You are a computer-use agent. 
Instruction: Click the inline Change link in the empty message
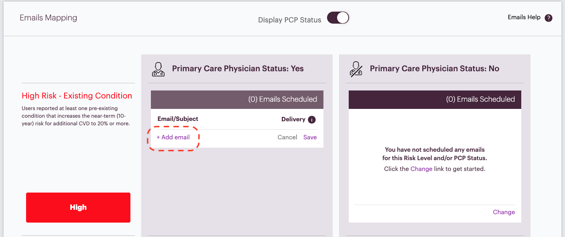pyautogui.click(x=421, y=169)
